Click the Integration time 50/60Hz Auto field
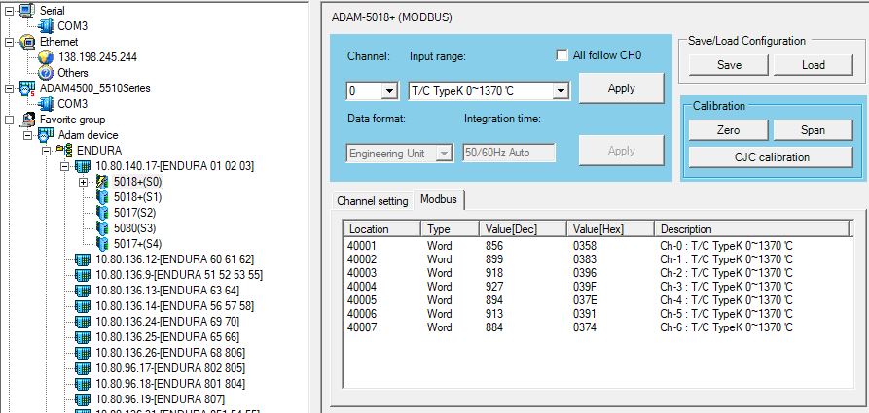This screenshot has height=413, width=869. coord(509,154)
